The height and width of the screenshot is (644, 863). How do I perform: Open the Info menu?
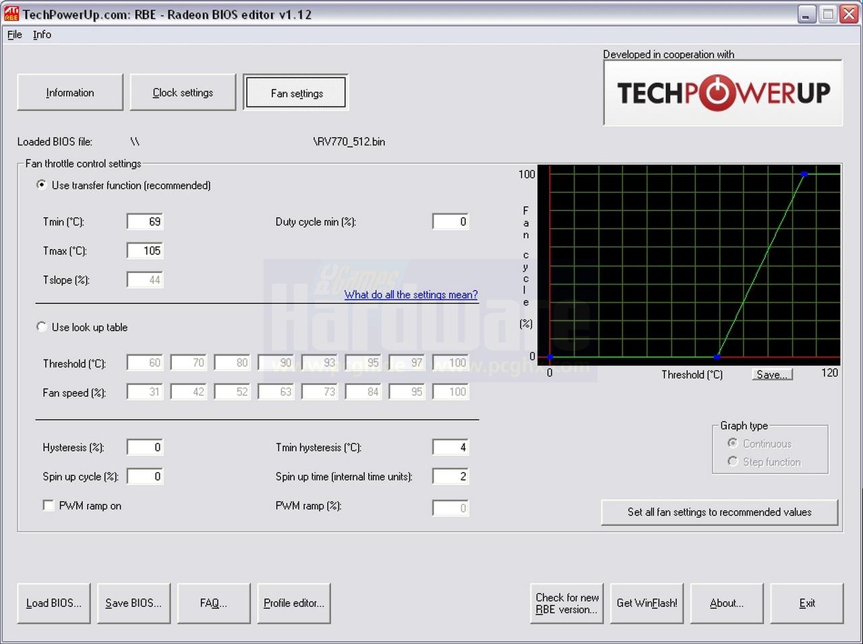(42, 34)
